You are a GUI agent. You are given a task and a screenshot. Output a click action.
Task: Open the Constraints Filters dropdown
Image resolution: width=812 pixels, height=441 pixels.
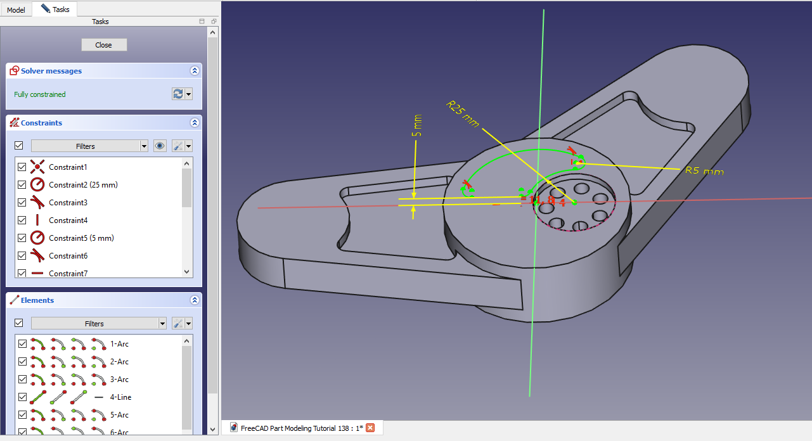(89, 146)
